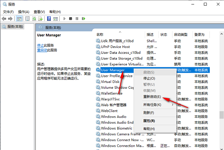Click the Export List toolbar icon
Screen dimensions: 224x150
click(41, 18)
